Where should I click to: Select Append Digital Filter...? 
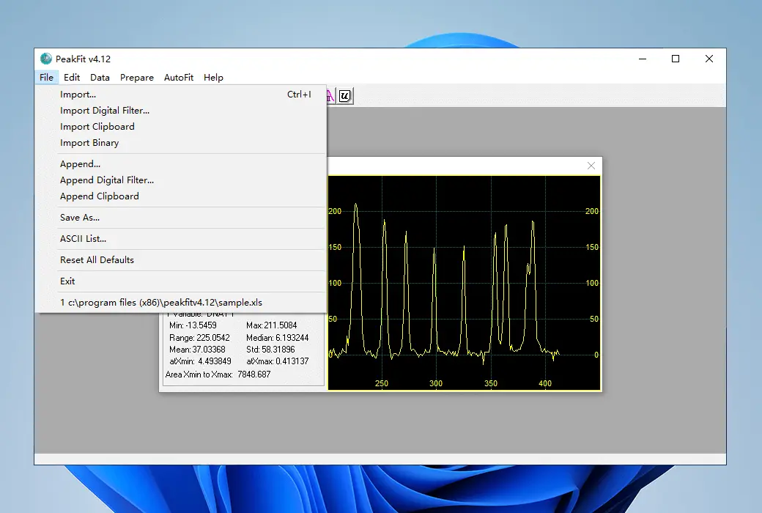(181, 180)
